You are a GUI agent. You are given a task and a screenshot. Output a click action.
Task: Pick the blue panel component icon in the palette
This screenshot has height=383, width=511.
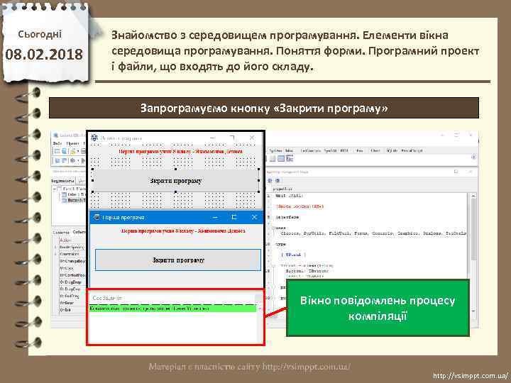(281, 159)
